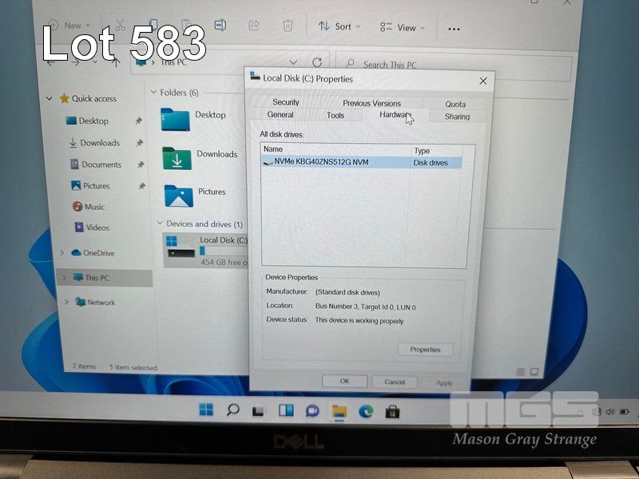
Task: Open the Teams Chat taskbar icon
Action: (x=312, y=411)
